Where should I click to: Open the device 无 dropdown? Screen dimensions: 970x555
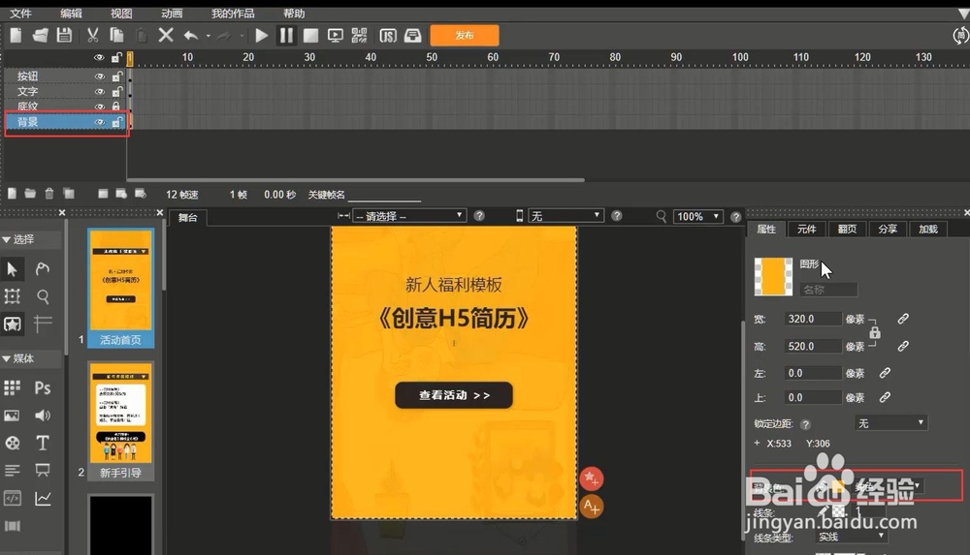(x=566, y=216)
